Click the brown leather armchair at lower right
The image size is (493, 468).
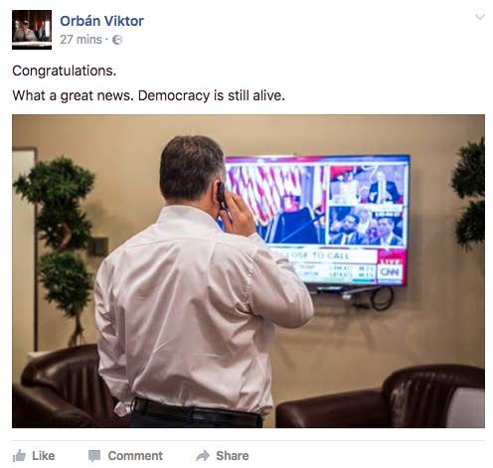point(381,397)
